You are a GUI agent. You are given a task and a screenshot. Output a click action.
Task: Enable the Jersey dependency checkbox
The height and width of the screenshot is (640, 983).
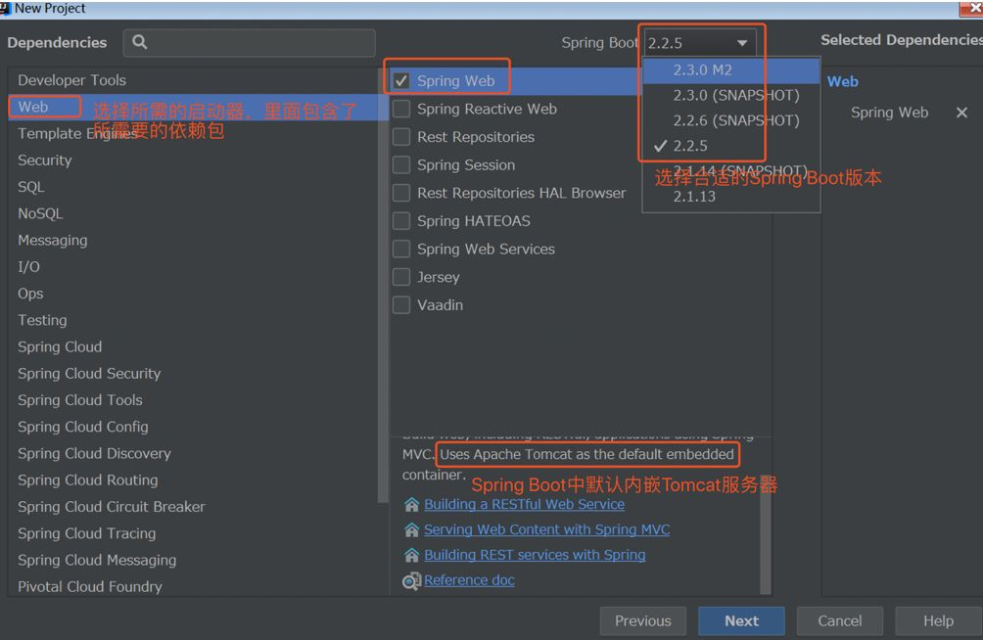[401, 277]
